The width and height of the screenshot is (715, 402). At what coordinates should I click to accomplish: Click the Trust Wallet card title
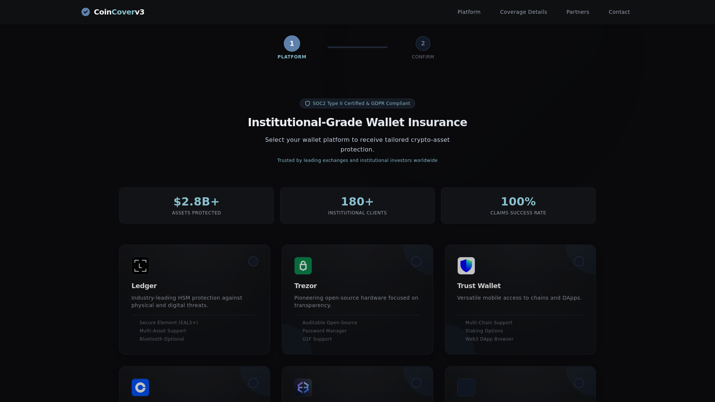(479, 286)
